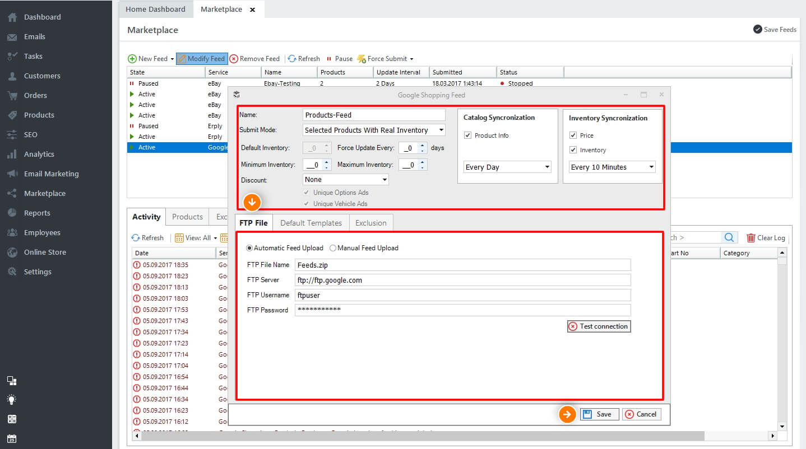Click Modify Feed in the toolbar
Screen dimensions: 806x449
[x=201, y=58]
